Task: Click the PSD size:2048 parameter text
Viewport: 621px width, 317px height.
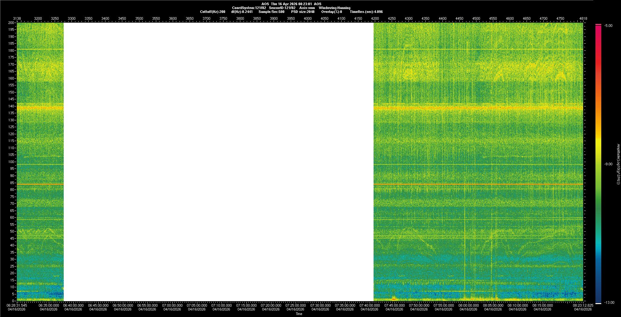Action: 303,12
